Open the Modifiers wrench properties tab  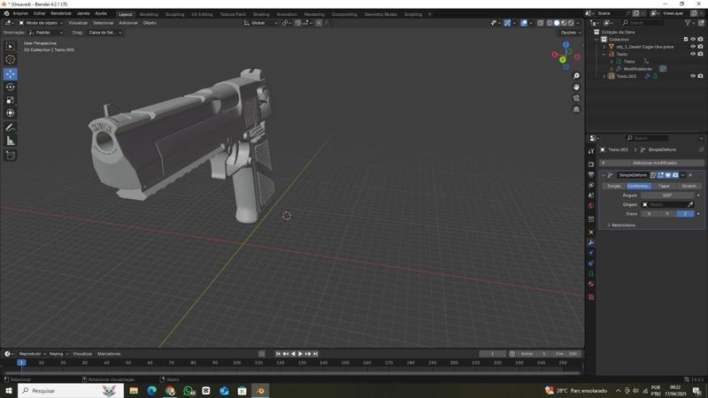[x=591, y=242]
